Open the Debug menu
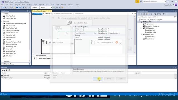Screen dimensions: 178x100 pyautogui.click(x=29, y=5)
